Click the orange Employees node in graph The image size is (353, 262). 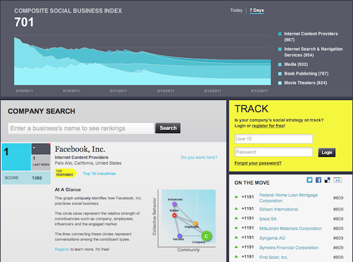(x=195, y=224)
